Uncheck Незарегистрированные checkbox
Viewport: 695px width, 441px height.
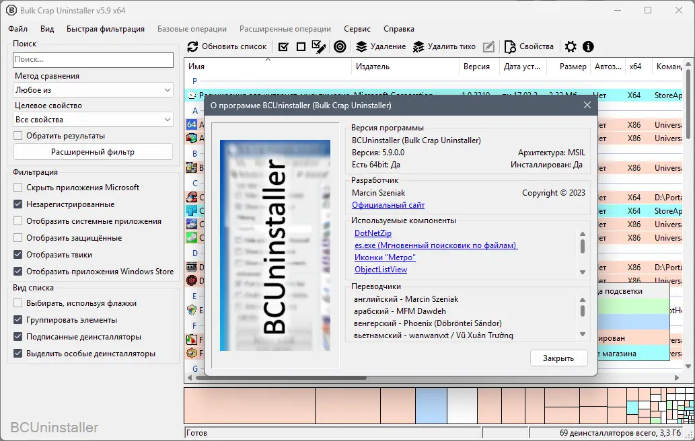coord(17,204)
